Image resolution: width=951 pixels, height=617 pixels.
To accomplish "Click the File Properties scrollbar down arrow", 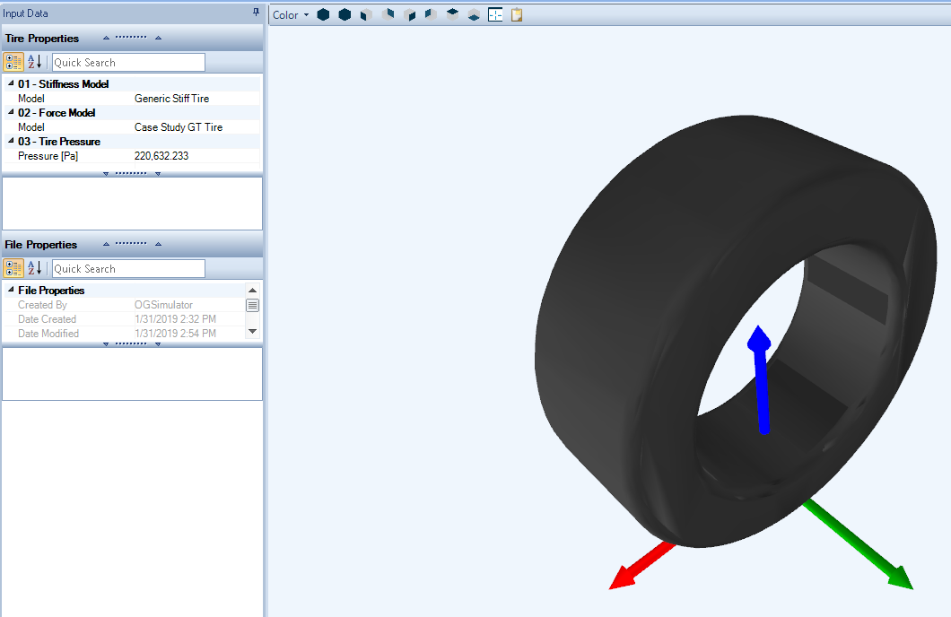I will [252, 332].
